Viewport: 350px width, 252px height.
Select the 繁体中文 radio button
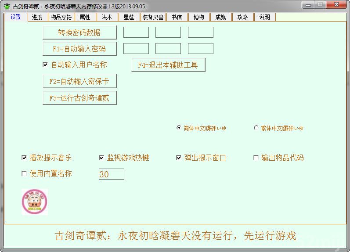click(256, 128)
